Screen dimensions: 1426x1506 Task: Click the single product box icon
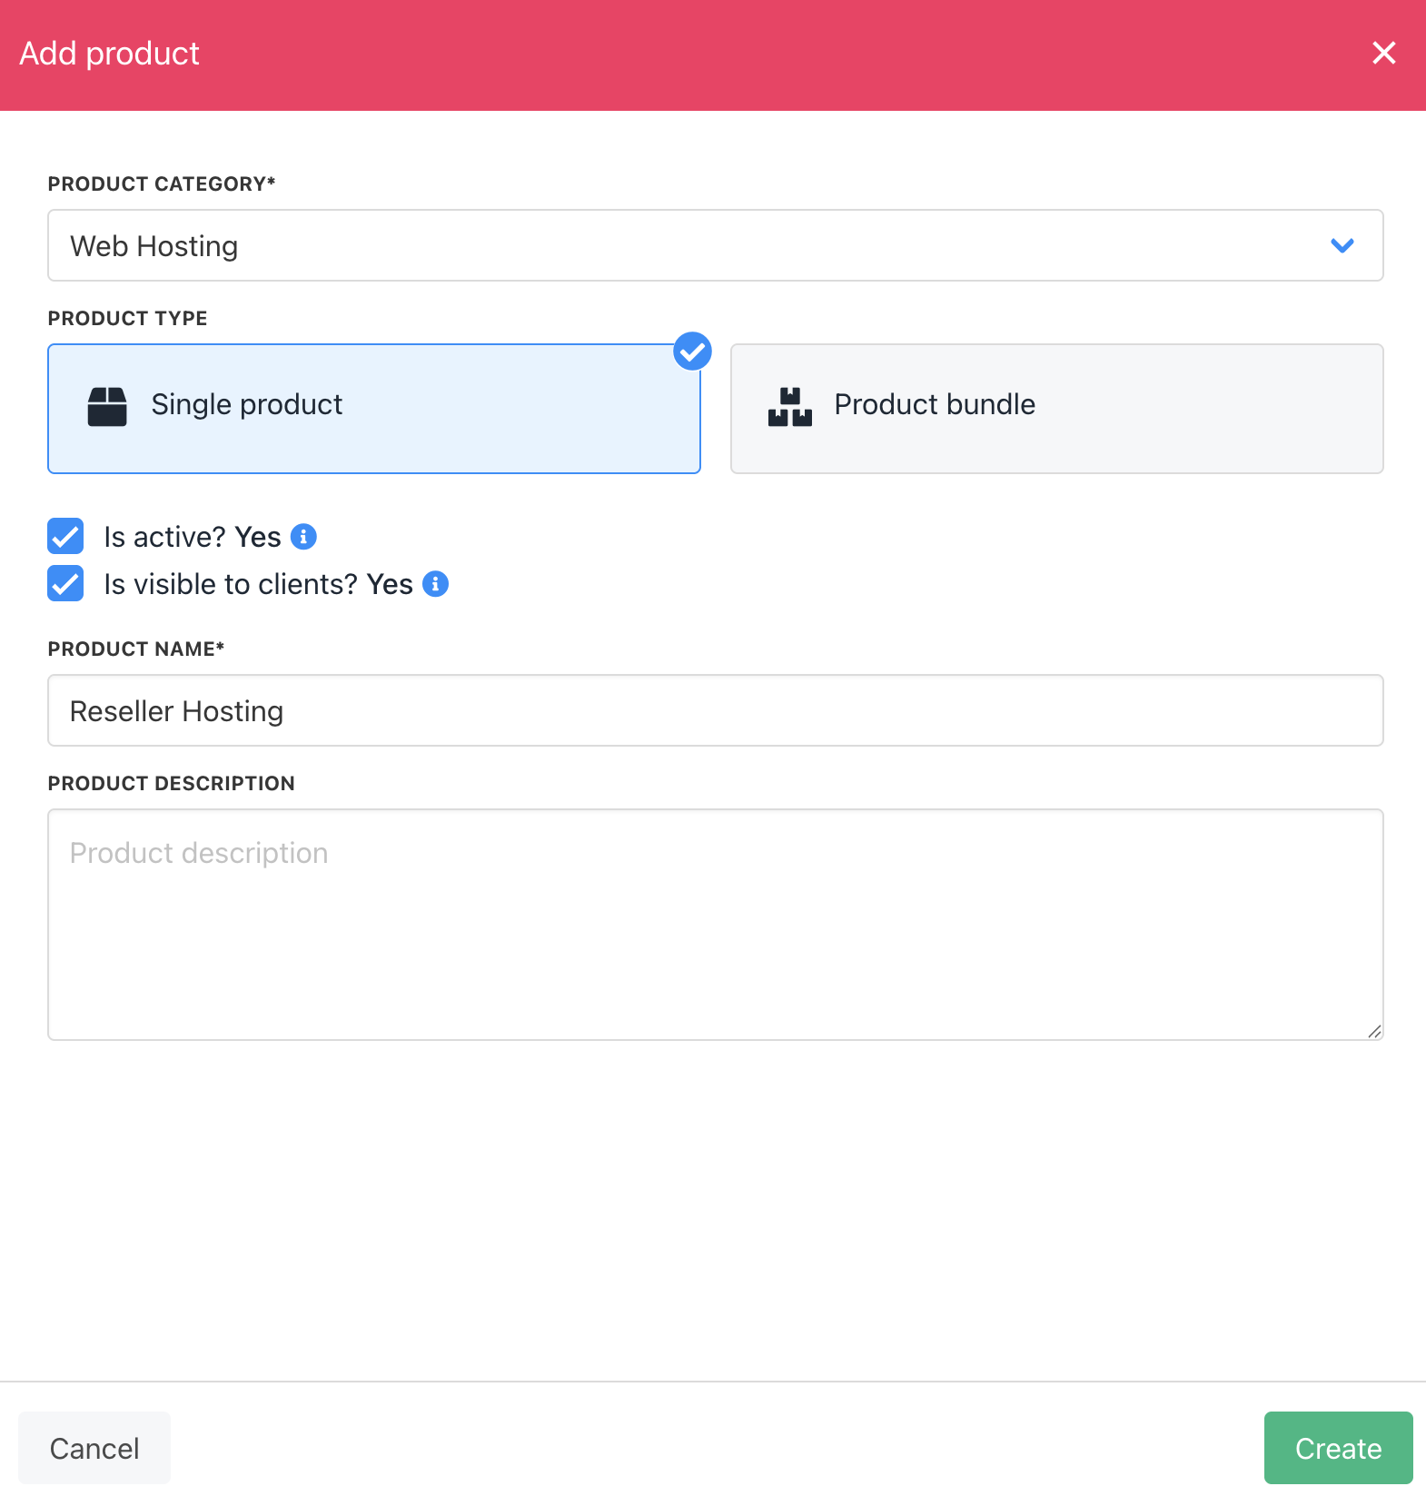(x=107, y=406)
